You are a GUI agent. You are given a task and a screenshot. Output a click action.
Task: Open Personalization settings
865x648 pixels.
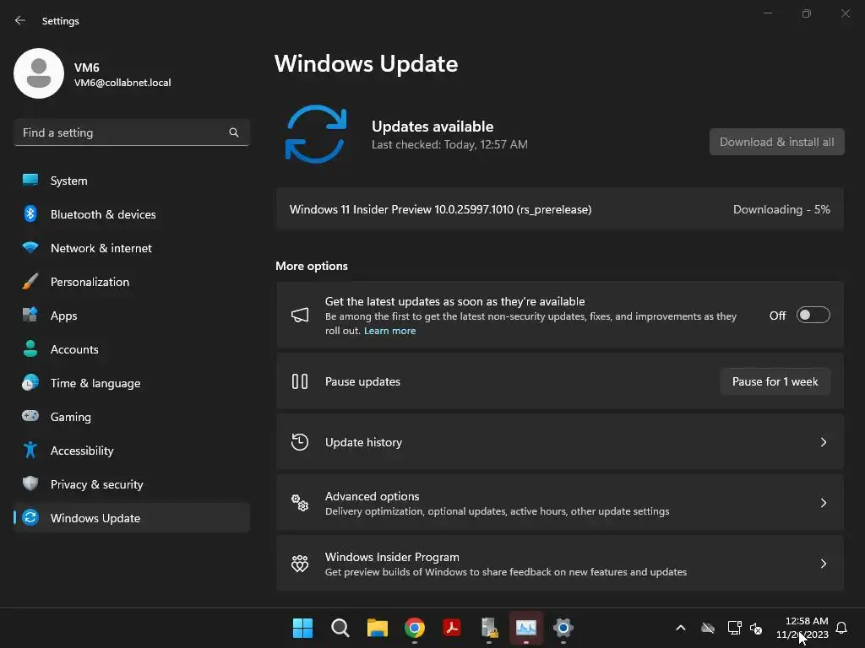tap(132, 282)
